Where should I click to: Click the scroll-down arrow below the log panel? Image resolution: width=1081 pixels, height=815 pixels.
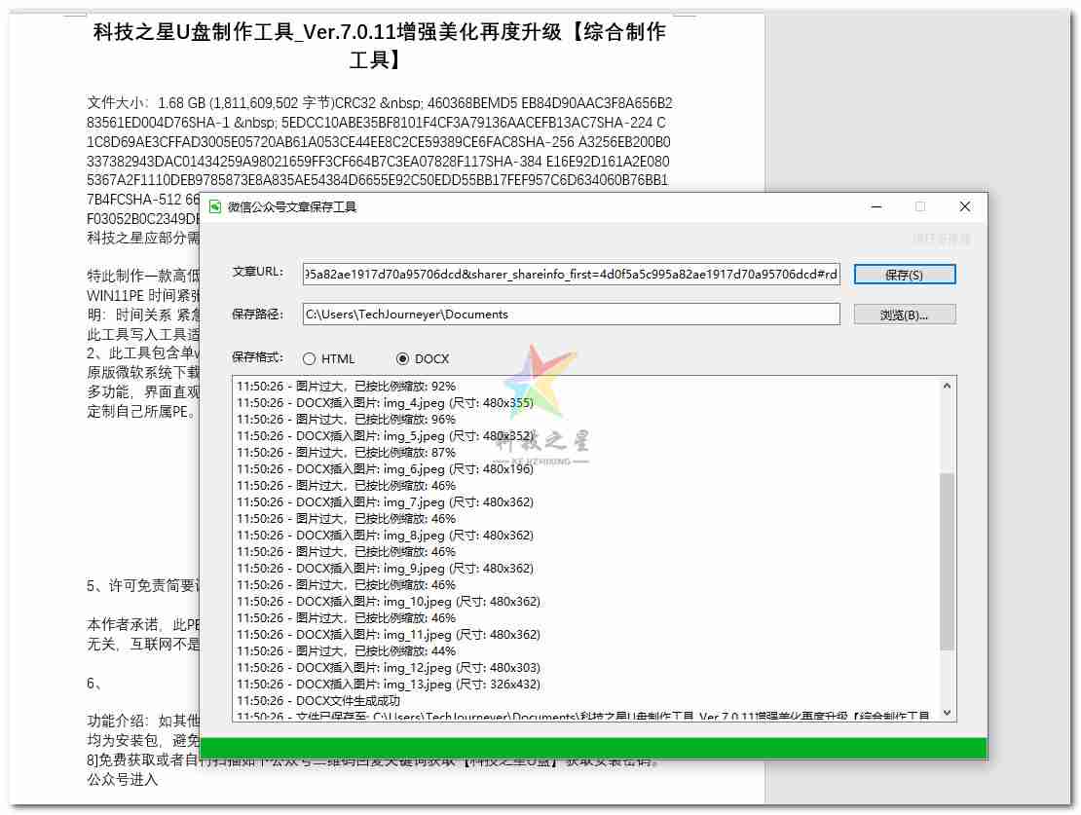tap(946, 713)
